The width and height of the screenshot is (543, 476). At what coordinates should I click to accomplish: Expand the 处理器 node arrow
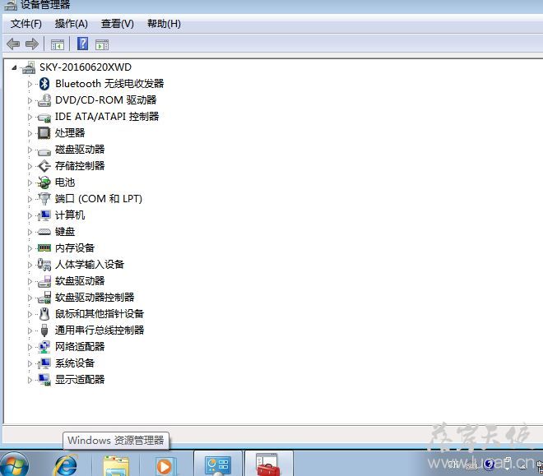[30, 133]
